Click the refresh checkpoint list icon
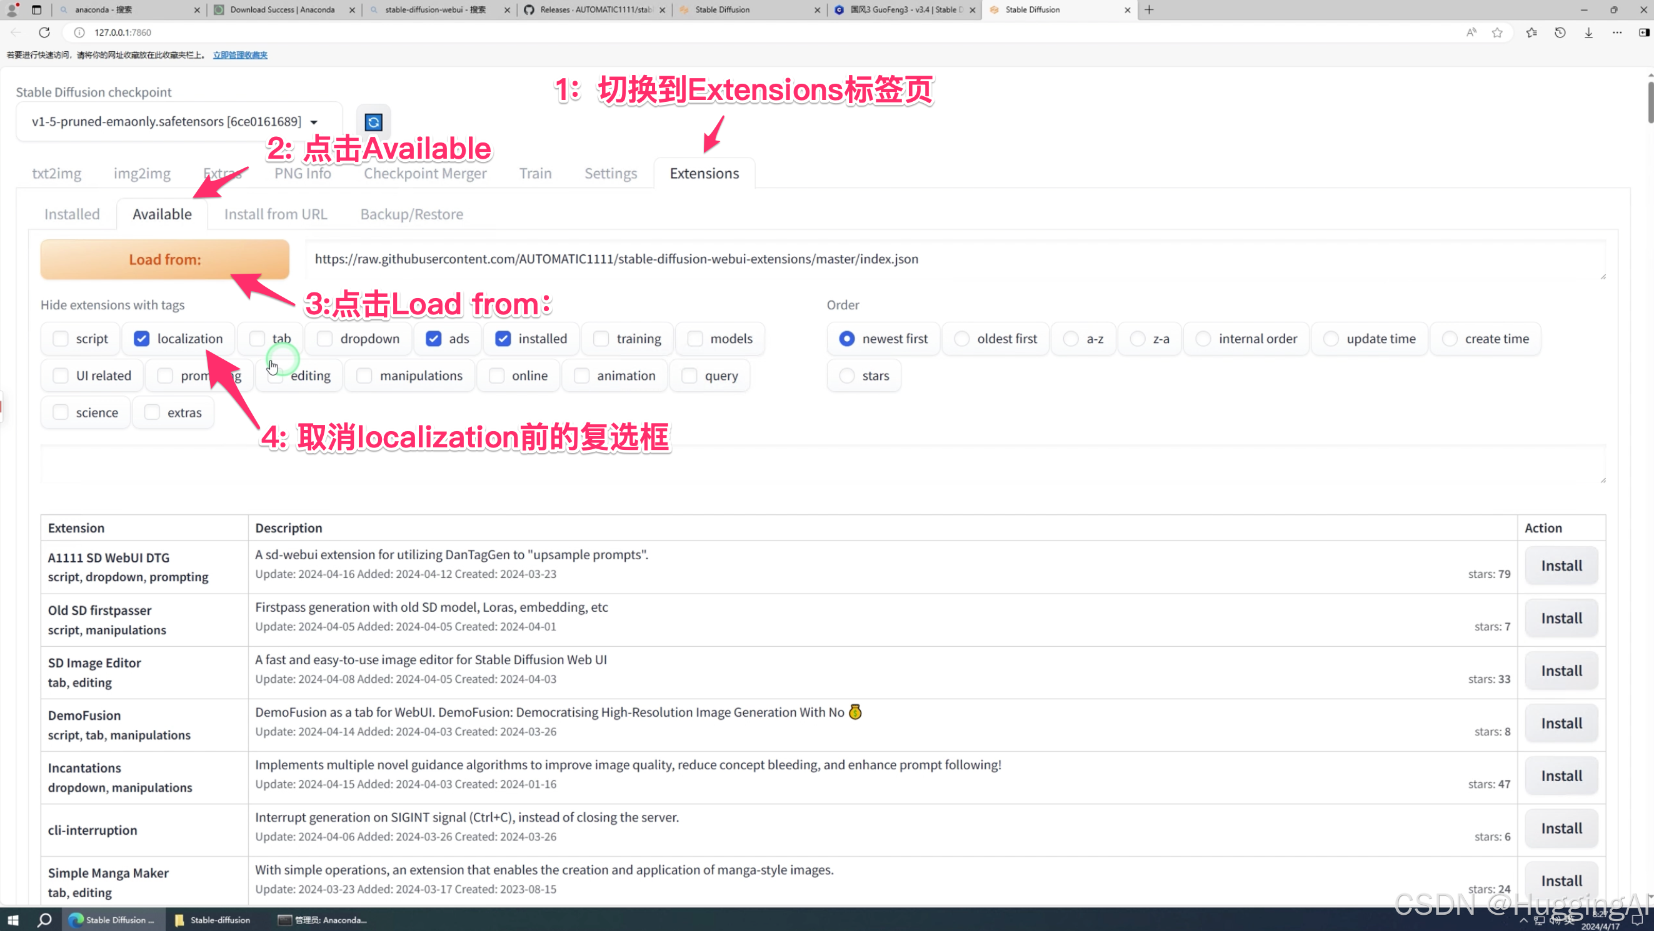Image resolution: width=1654 pixels, height=931 pixels. pyautogui.click(x=373, y=122)
